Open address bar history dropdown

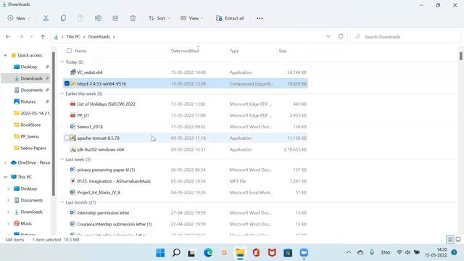(328, 36)
